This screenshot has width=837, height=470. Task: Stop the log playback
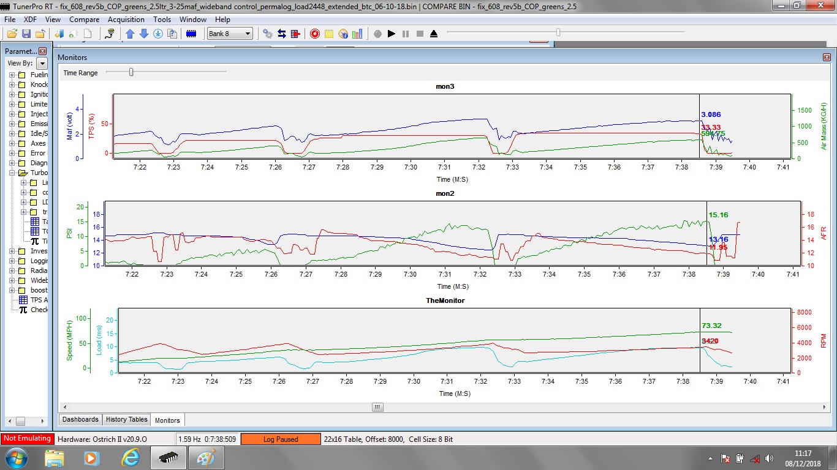pos(420,34)
